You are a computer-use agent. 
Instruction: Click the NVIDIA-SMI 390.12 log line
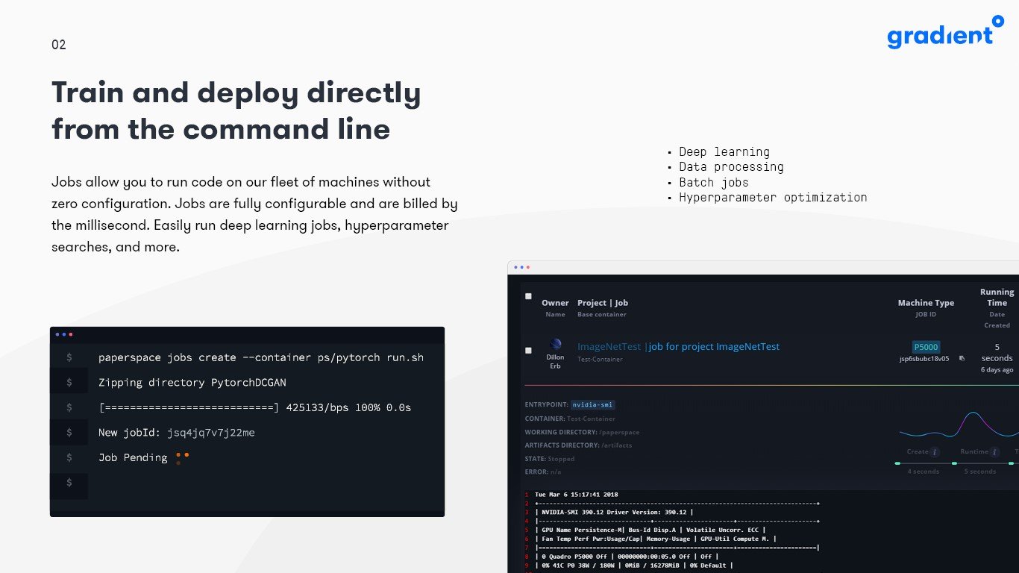pyautogui.click(x=615, y=512)
